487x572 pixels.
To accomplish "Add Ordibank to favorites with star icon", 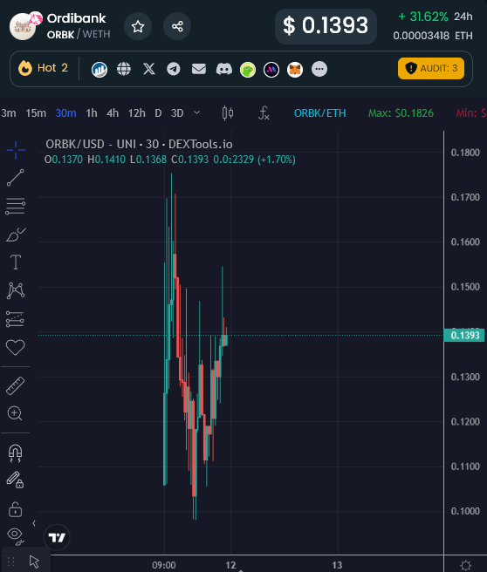I will click(x=138, y=26).
